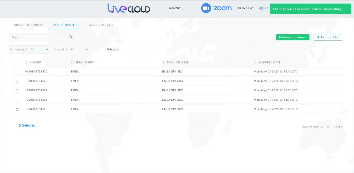The height and width of the screenshot is (173, 354).
Task: Click the LiveCloud logo
Action: [129, 8]
